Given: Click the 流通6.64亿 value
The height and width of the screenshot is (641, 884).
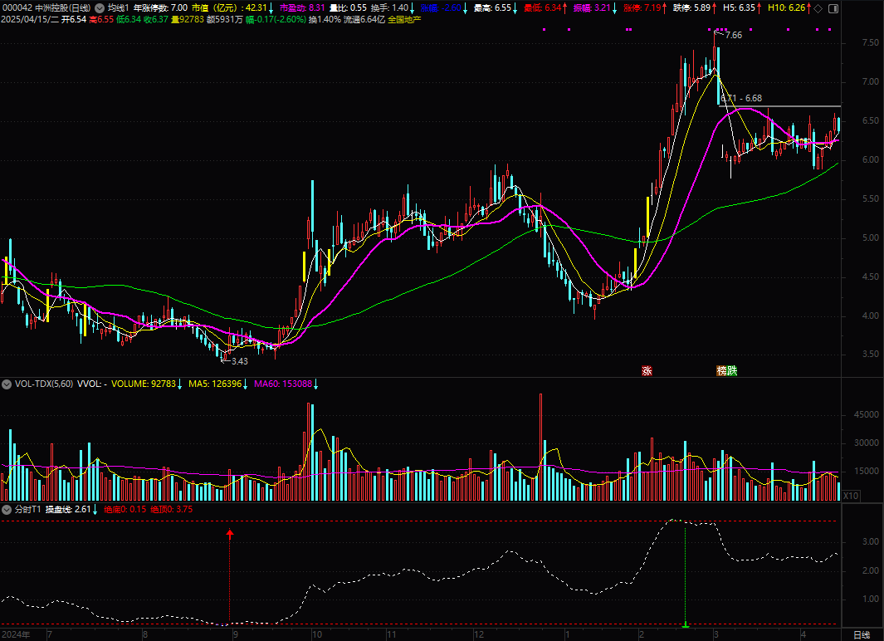Looking at the screenshot, I should click(364, 19).
